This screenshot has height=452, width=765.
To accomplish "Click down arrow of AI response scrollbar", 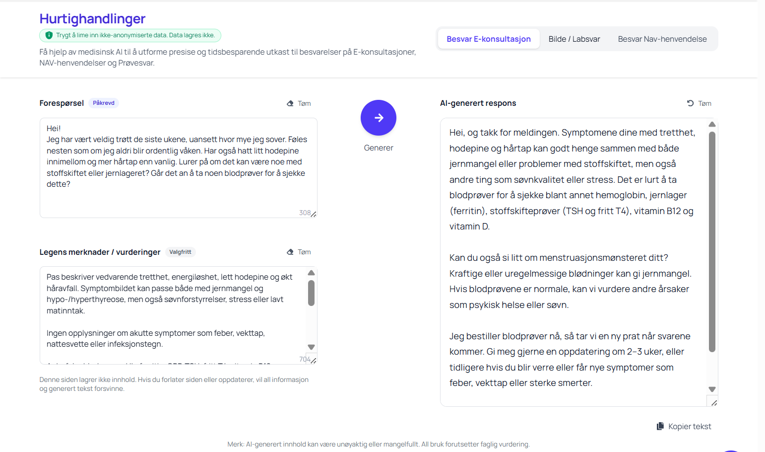I will pyautogui.click(x=712, y=389).
